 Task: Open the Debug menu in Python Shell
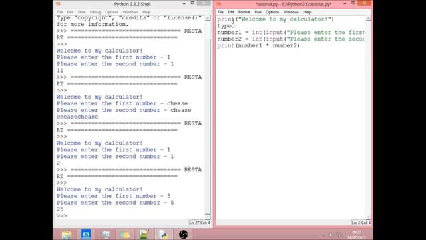point(95,12)
